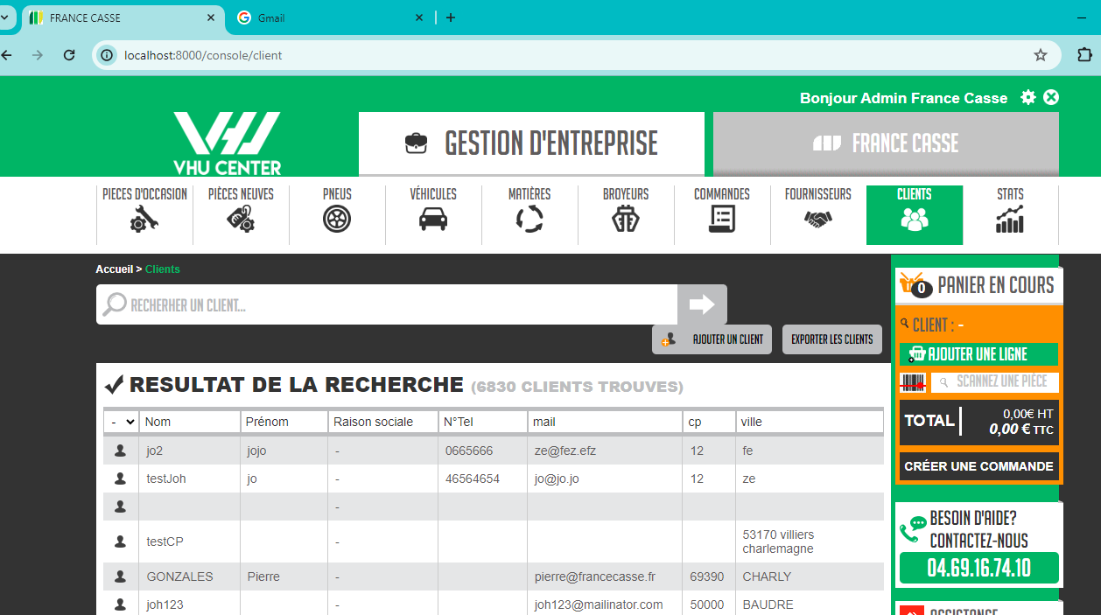The width and height of the screenshot is (1101, 615).
Task: Open the Pièces d'occasion wrench icon
Action: tap(144, 219)
